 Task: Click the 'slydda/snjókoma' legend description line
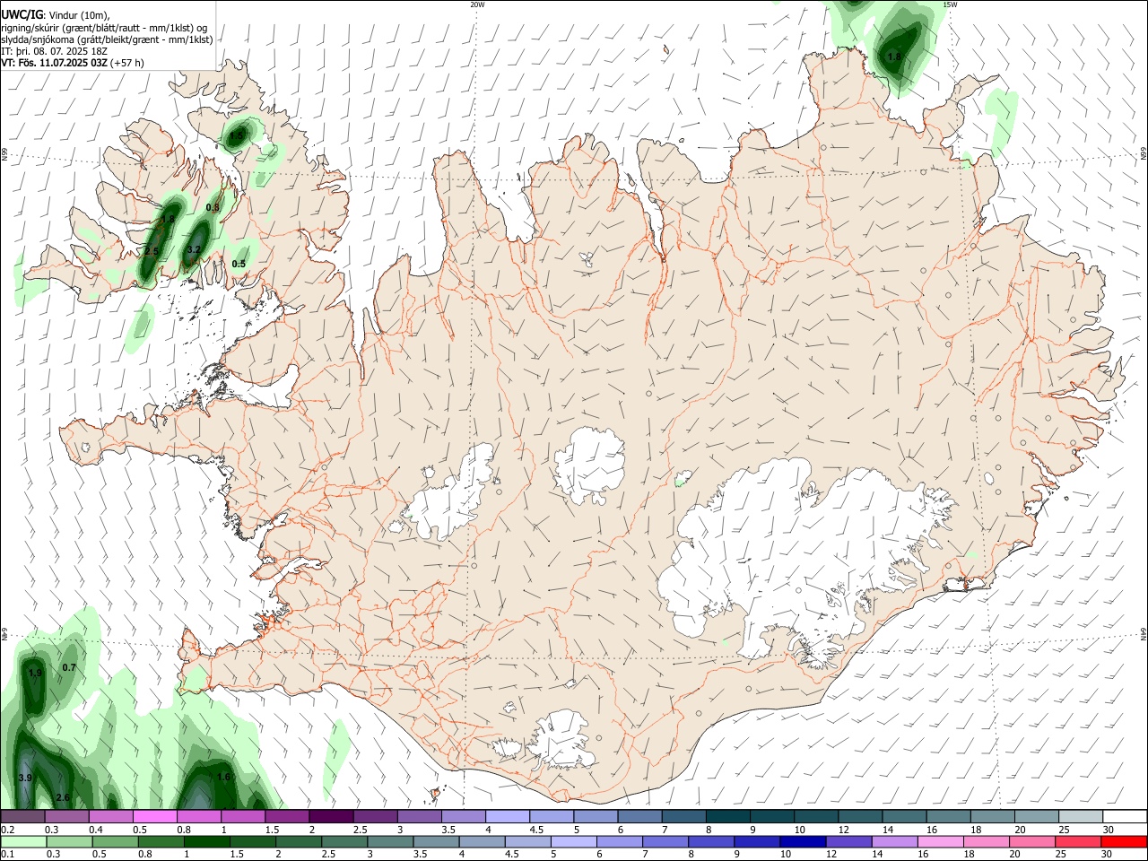point(107,39)
